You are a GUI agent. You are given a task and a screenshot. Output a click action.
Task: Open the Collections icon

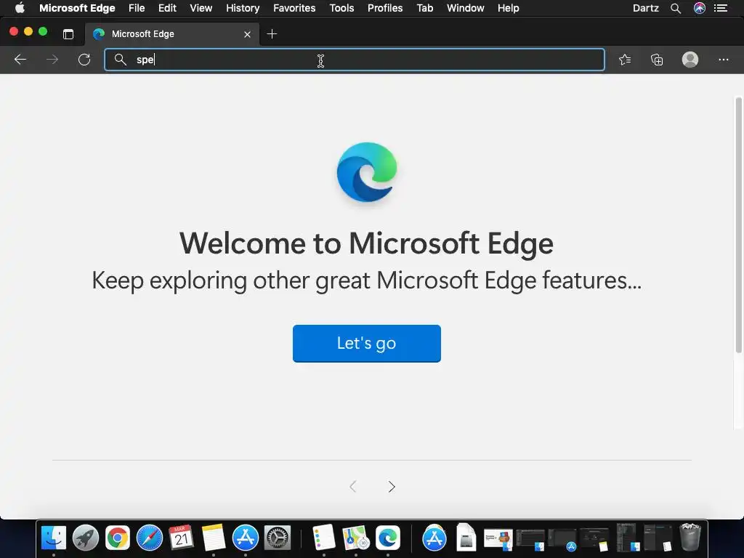click(x=657, y=60)
